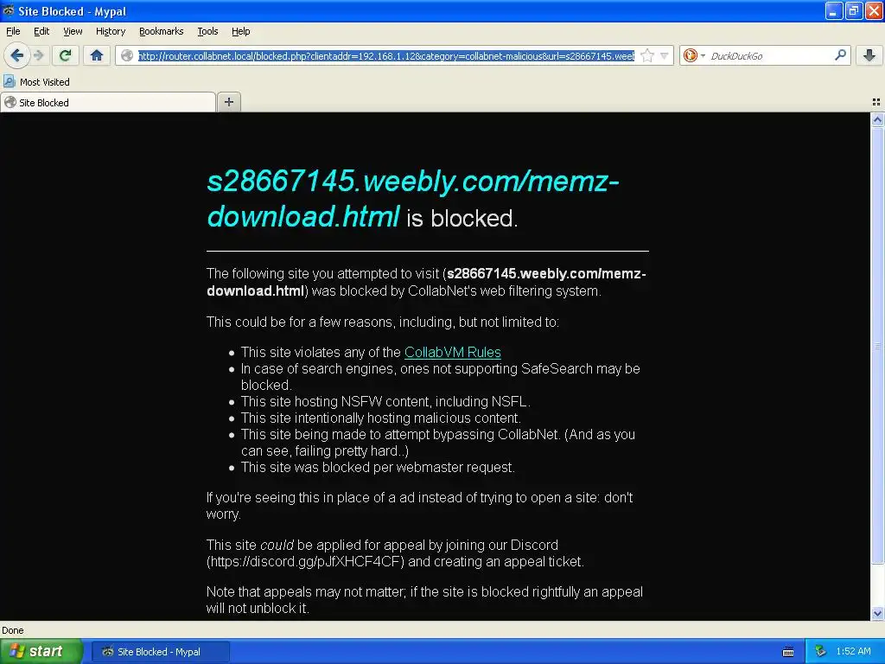Click the bold blocked URL in paragraph
Screen dimensions: 885x664
coord(426,282)
